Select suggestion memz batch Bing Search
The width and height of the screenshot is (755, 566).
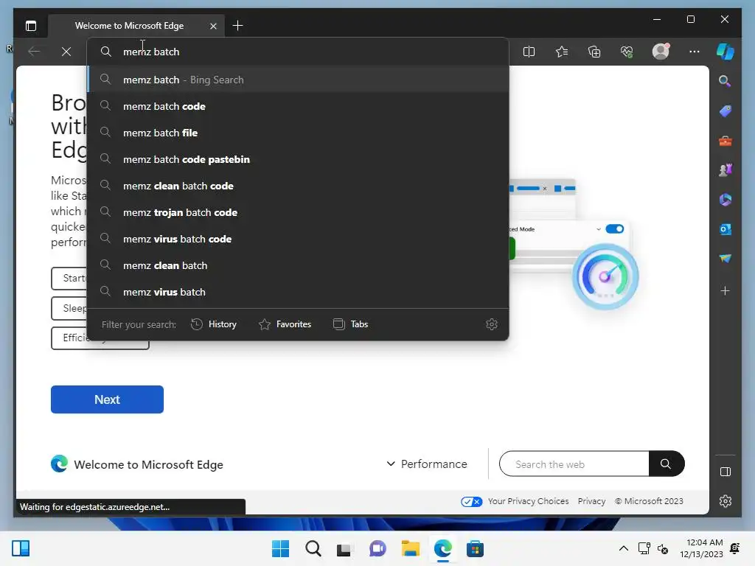[x=298, y=80]
